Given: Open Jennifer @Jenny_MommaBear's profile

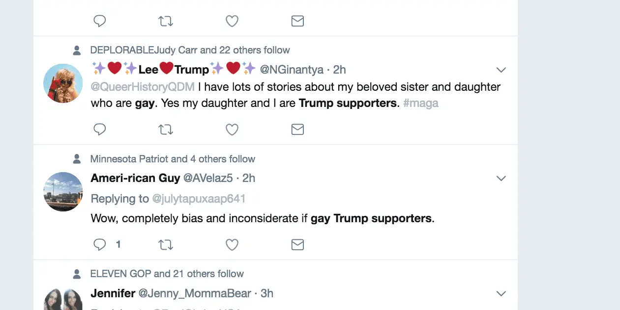Looking at the screenshot, I should point(113,294).
